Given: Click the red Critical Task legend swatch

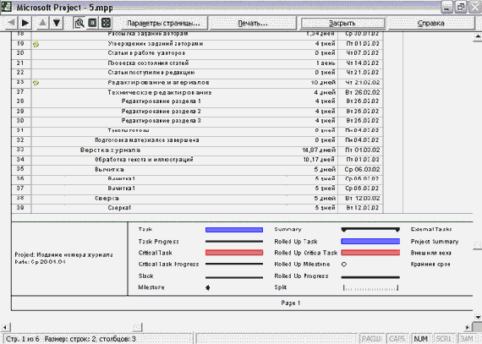Looking at the screenshot, I should point(234,253).
